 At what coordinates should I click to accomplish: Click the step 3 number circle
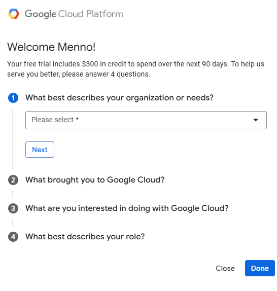[x=13, y=208]
